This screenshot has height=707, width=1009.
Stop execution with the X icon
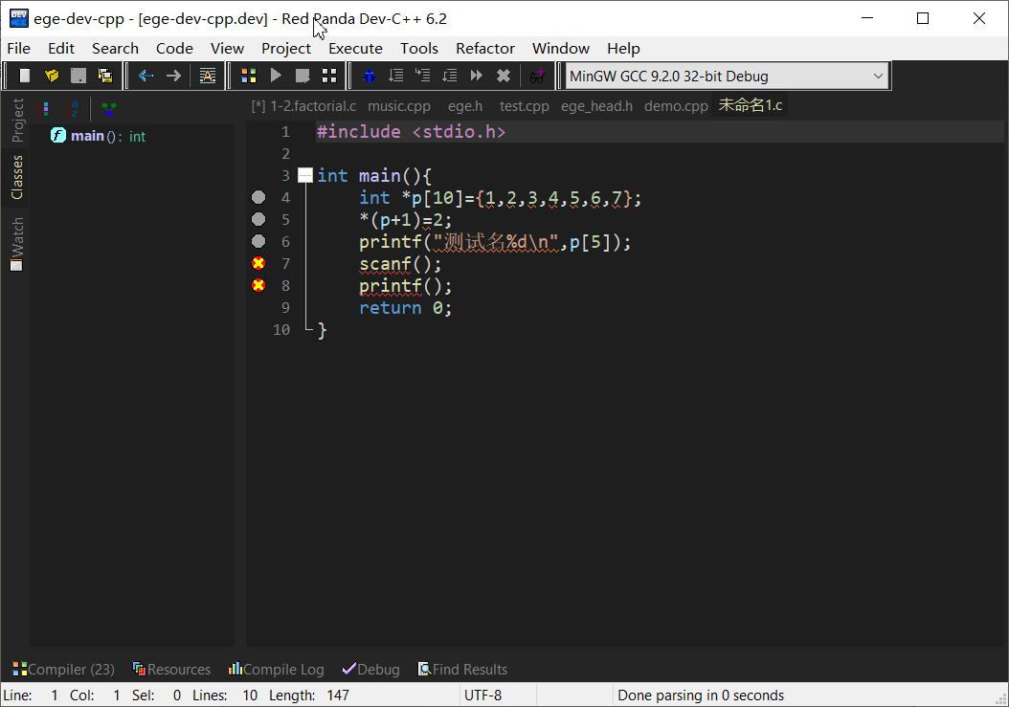504,76
